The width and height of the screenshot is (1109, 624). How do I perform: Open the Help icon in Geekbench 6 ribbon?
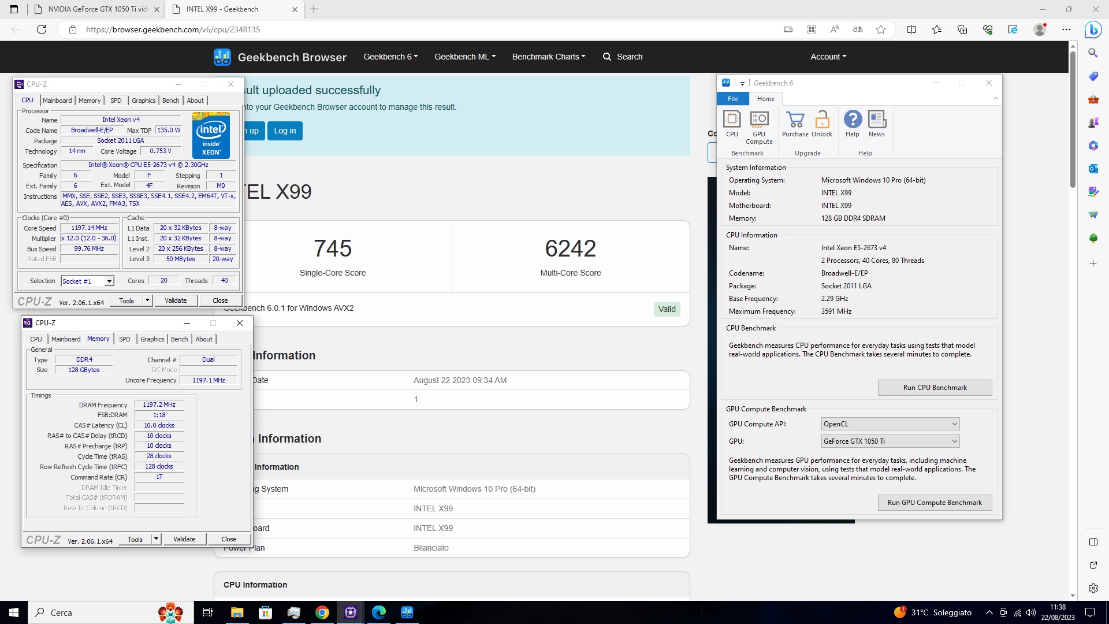point(853,124)
